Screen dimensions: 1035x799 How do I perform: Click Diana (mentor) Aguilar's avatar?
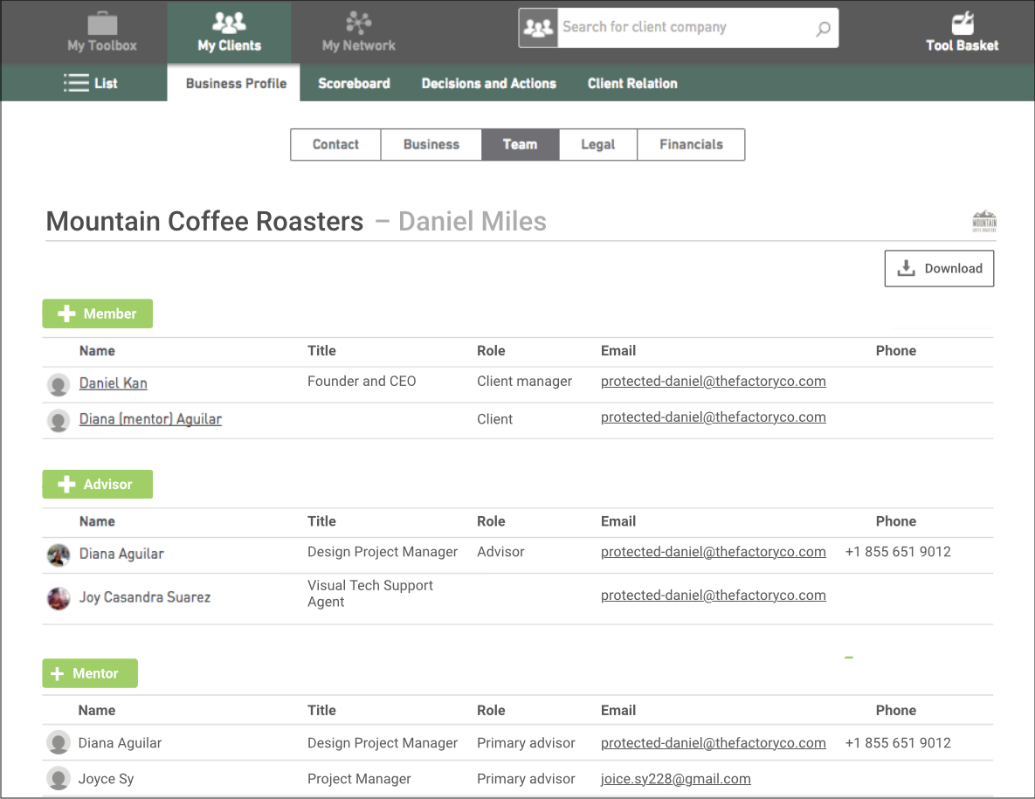coord(59,420)
